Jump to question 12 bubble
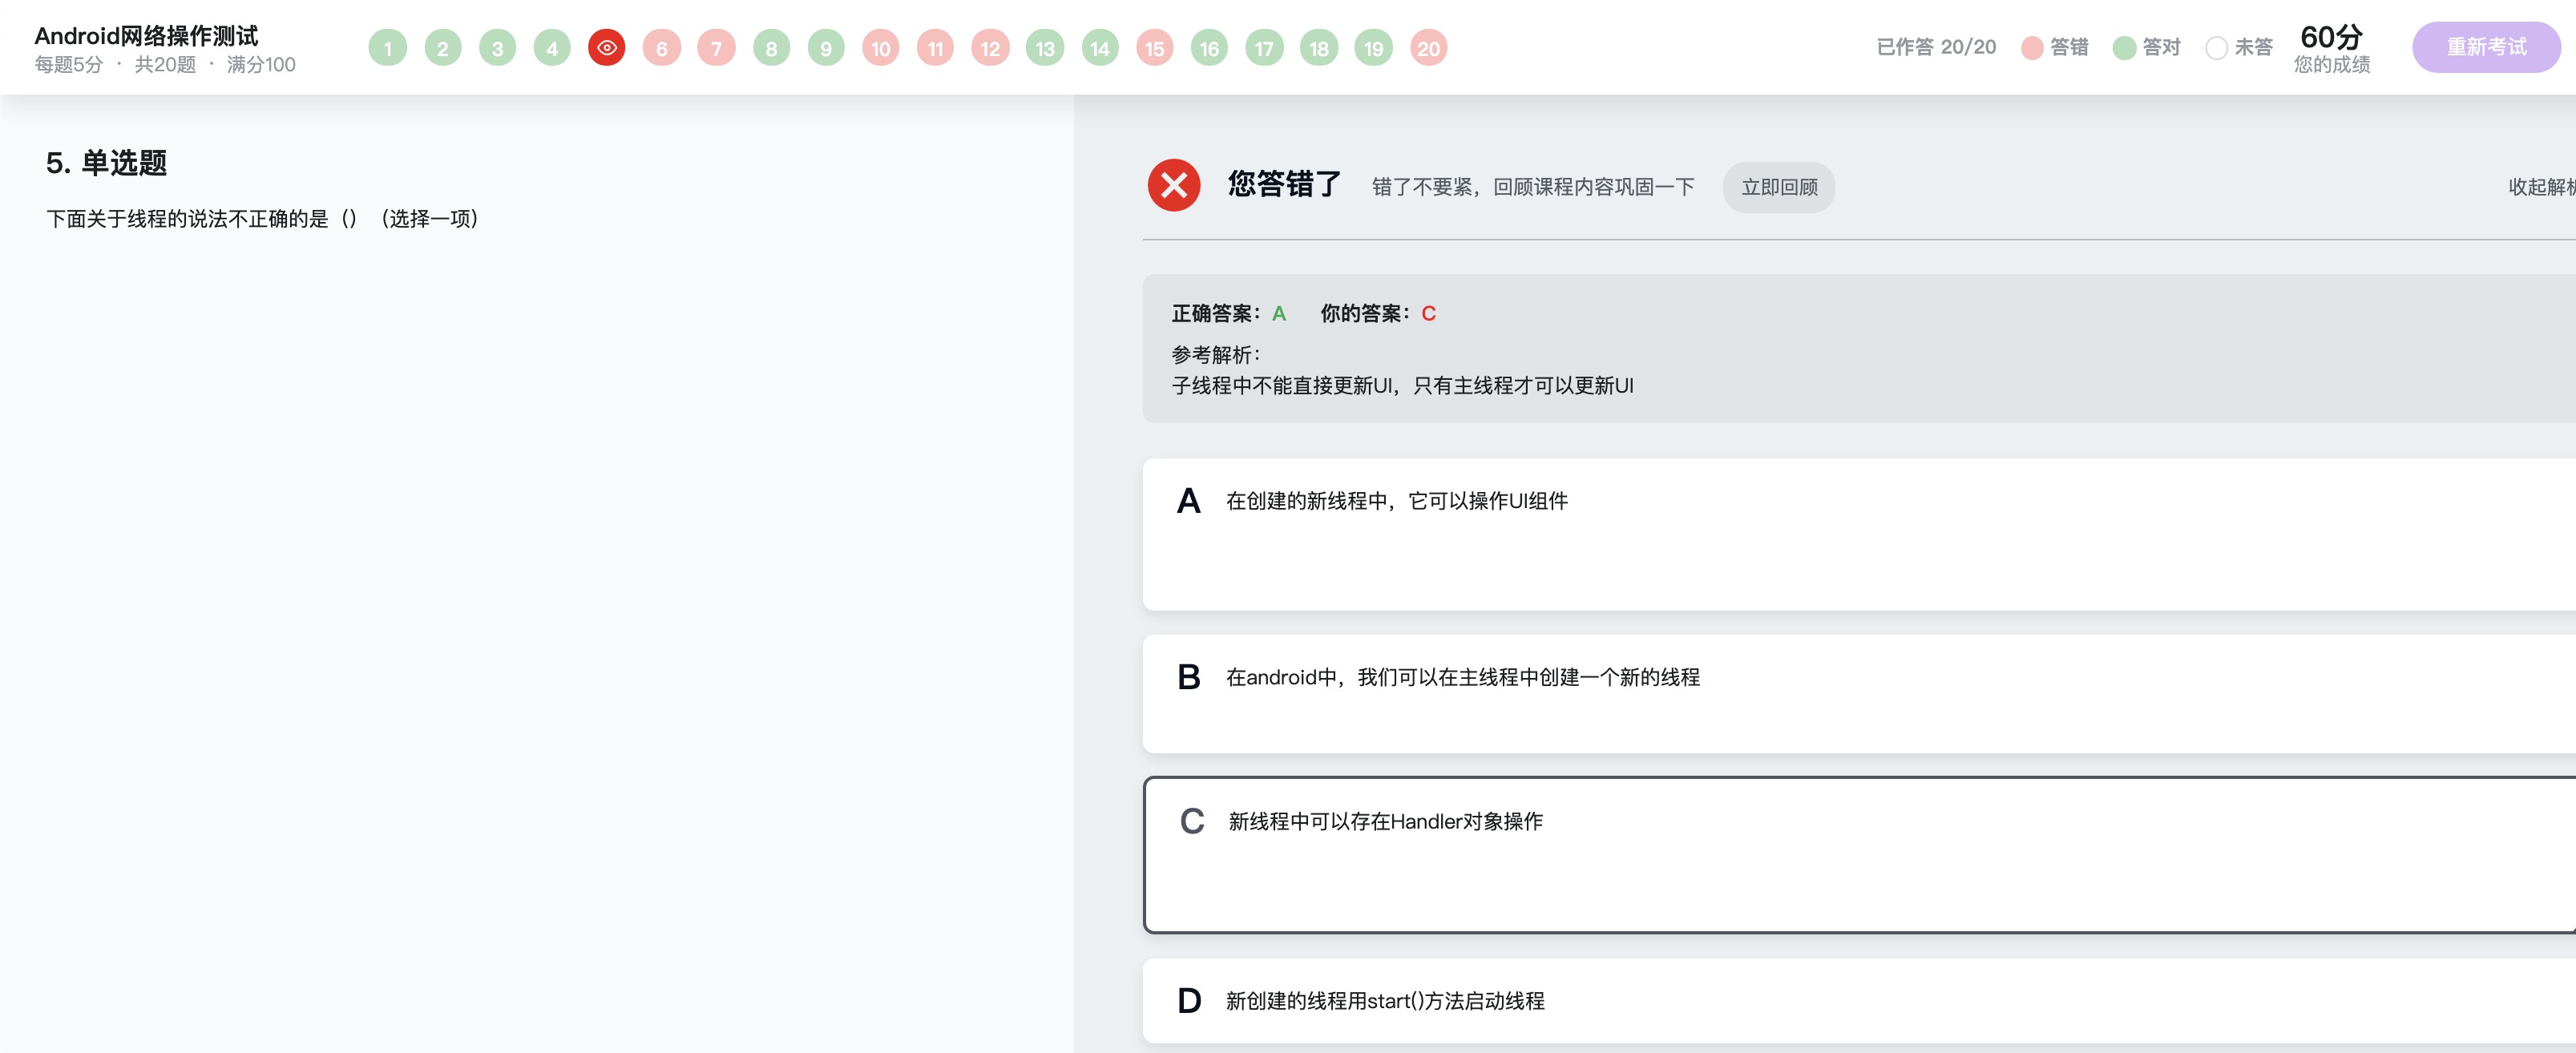 pyautogui.click(x=990, y=48)
